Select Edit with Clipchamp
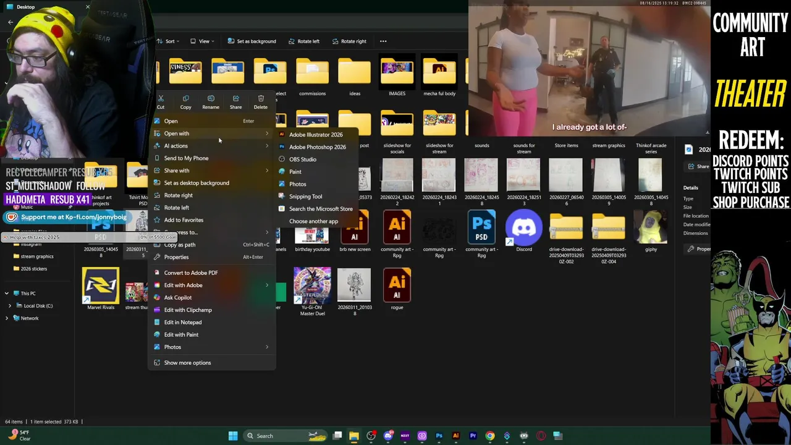791x445 pixels. (x=211, y=310)
